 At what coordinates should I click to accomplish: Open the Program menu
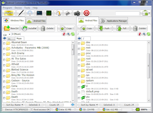point(7,8)
